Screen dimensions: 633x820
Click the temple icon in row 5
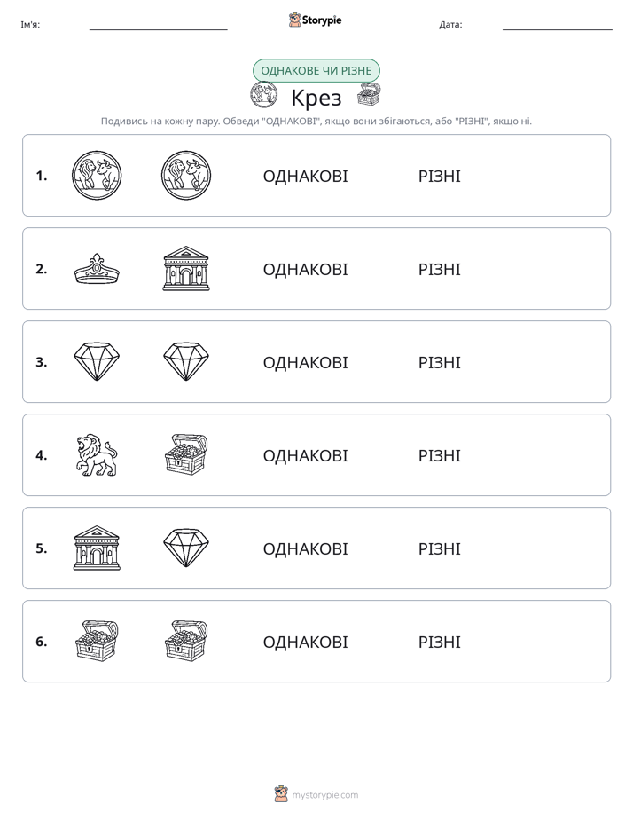click(97, 548)
